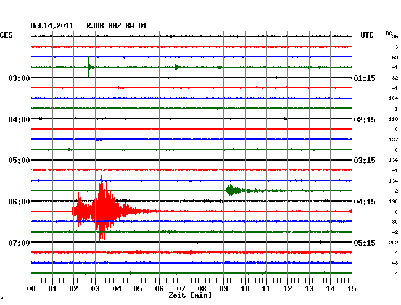Click the 07:00 local time label
The height and width of the screenshot is (305, 401).
(x=19, y=243)
